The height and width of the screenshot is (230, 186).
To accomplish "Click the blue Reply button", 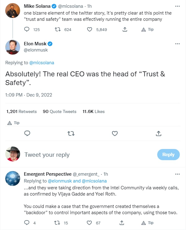I will (168, 155).
